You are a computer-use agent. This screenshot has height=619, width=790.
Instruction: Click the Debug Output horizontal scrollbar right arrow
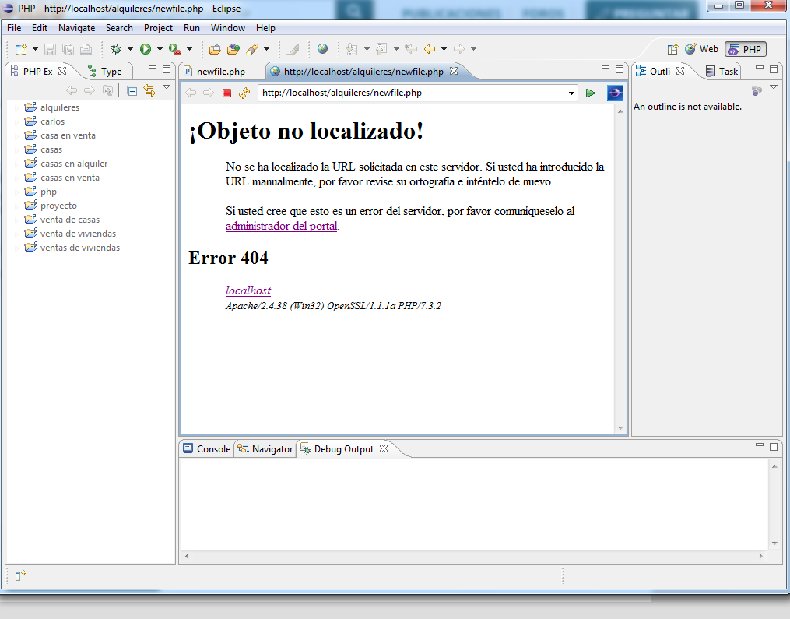click(x=760, y=556)
